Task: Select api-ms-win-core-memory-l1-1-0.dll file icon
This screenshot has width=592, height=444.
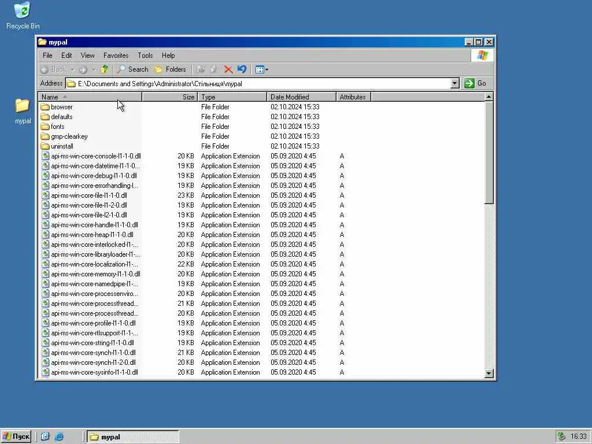Action: coord(45,273)
